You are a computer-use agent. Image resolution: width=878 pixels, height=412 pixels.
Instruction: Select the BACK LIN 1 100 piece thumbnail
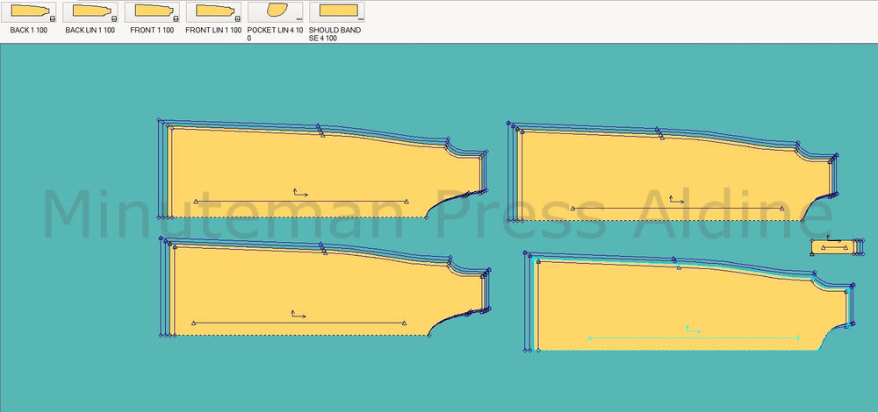[90, 12]
